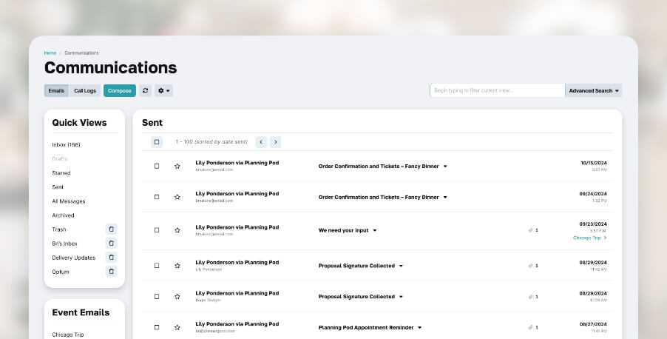Image resolution: width=667 pixels, height=339 pixels.
Task: Star the Proposal Signature Collected email from Roger
Action: [177, 296]
